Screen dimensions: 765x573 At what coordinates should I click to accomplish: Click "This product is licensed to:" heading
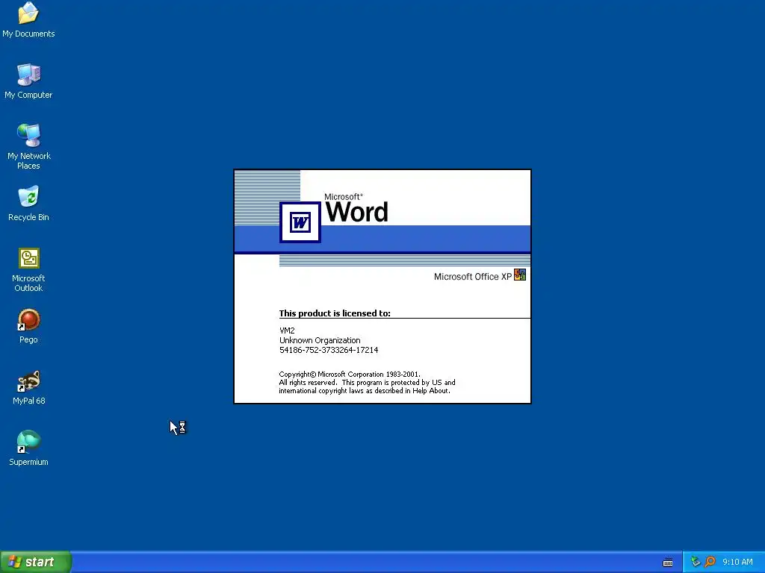pyautogui.click(x=335, y=313)
